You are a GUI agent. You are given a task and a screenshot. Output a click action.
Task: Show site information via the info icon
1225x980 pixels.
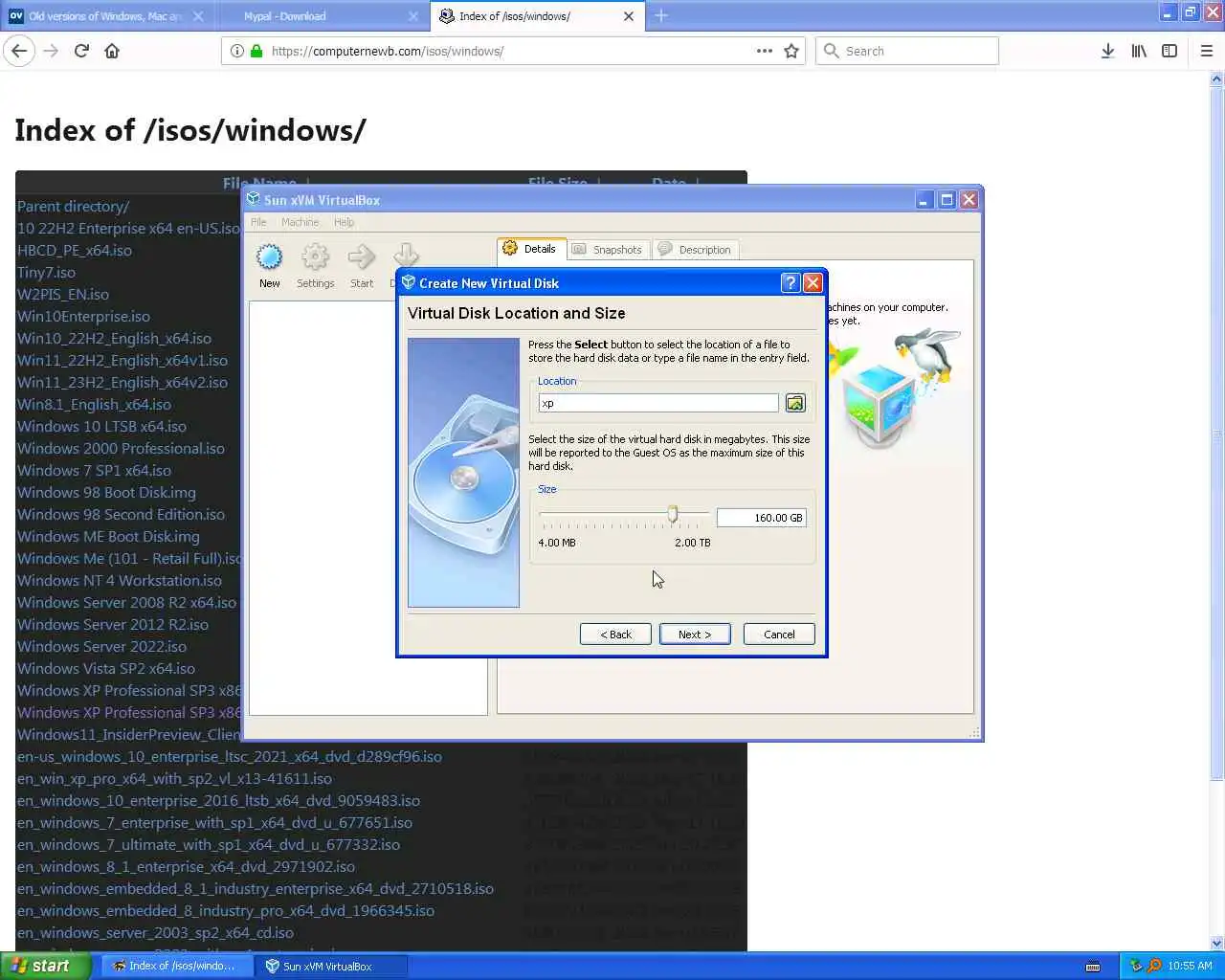[x=236, y=51]
